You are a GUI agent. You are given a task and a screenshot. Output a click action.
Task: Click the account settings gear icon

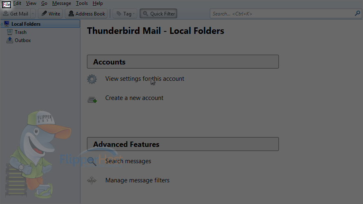[92, 79]
